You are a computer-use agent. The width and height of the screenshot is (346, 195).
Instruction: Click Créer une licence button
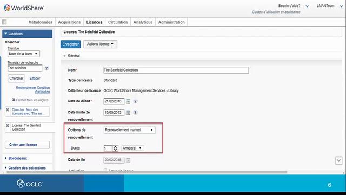coord(28,145)
